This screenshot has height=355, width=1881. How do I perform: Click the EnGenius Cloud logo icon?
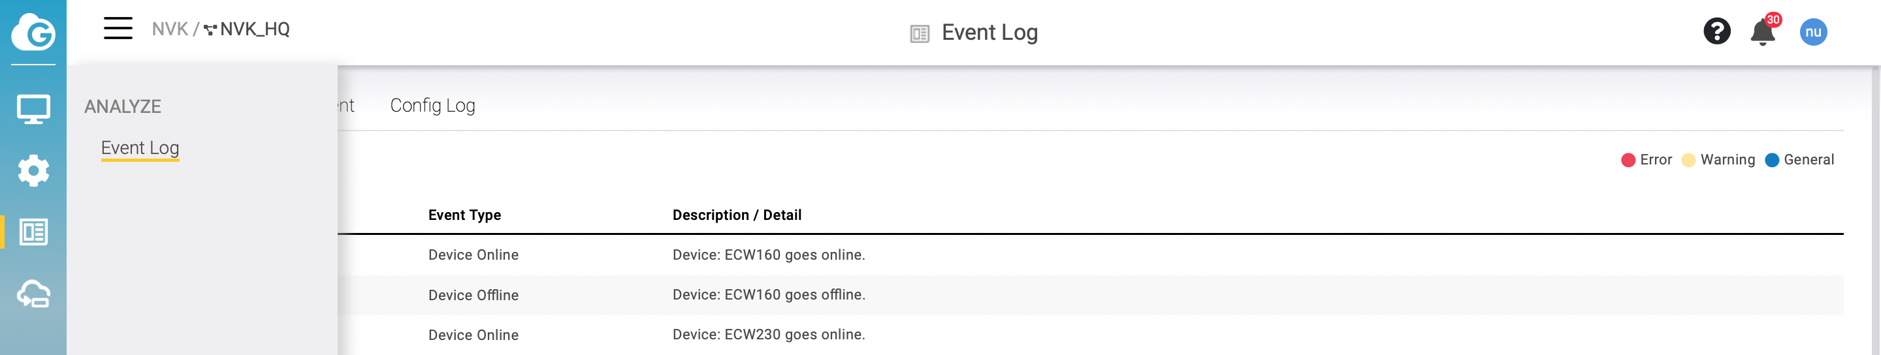coord(33,32)
